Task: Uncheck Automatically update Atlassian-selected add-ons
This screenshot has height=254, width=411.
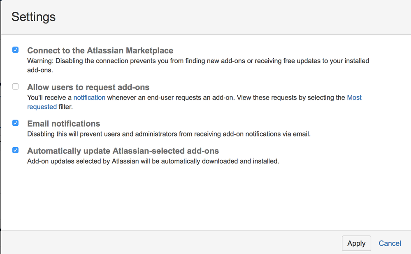Action: tap(16, 150)
